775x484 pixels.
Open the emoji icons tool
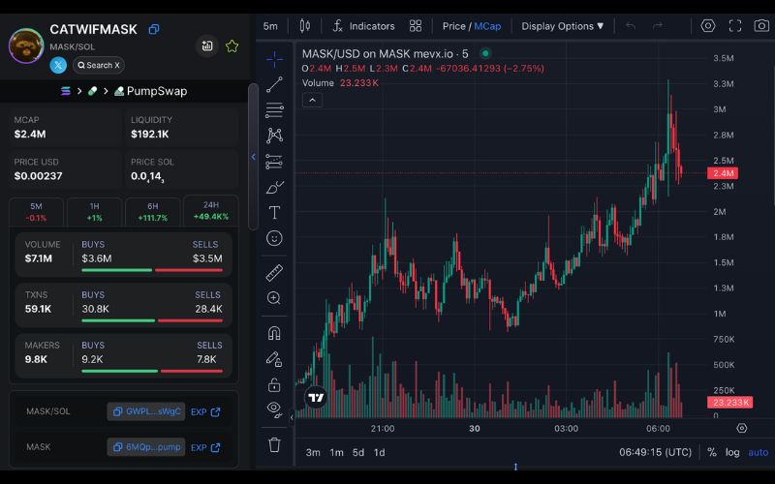(274, 238)
